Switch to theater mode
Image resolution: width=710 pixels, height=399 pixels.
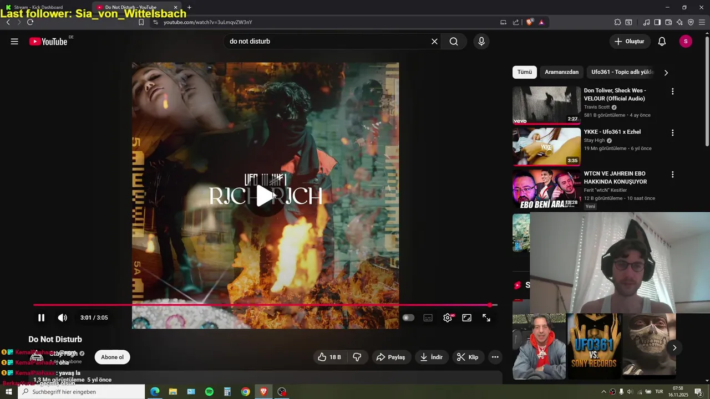(x=467, y=318)
